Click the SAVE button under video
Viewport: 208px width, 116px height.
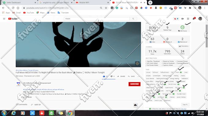(x=131, y=76)
